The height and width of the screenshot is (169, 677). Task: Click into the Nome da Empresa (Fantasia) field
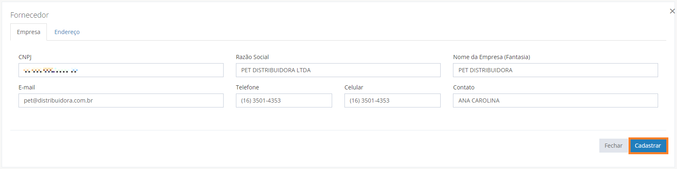point(555,70)
